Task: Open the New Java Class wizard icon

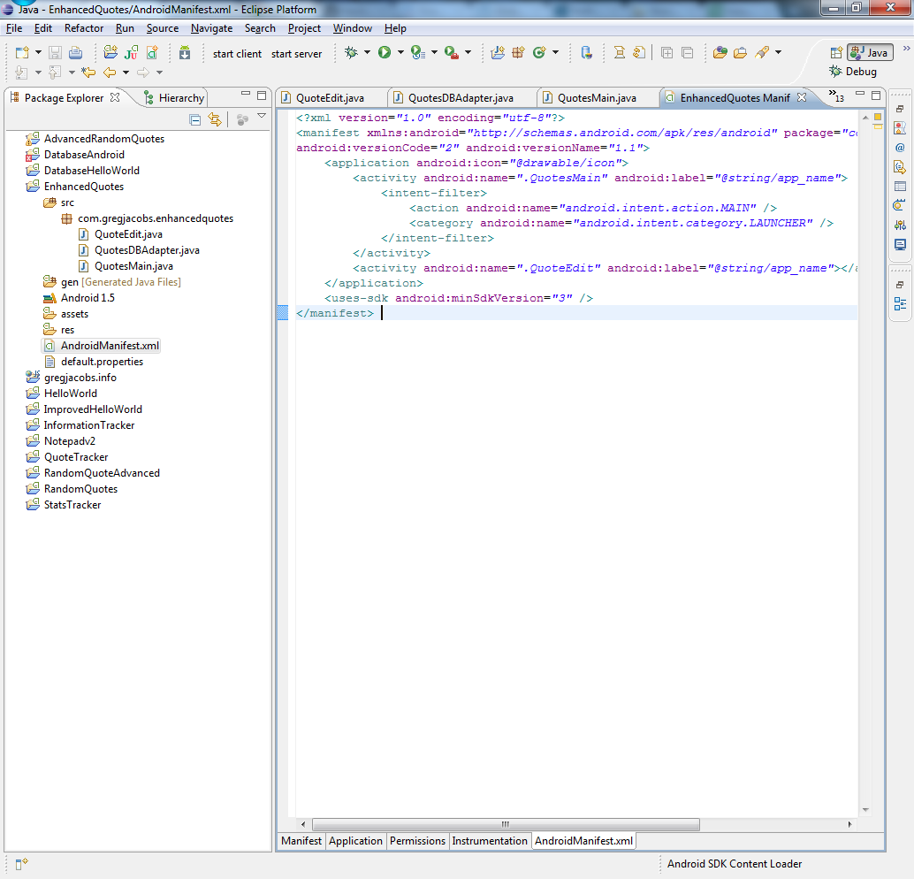Action: click(x=151, y=52)
